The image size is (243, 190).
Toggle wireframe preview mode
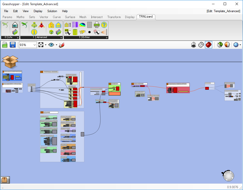pyautogui.click(x=201, y=45)
